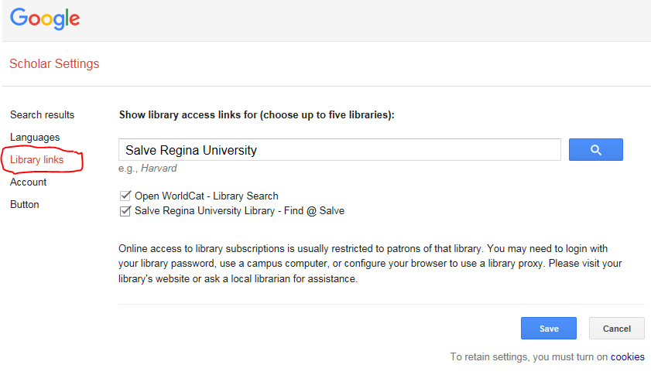Open the Button settings section
The width and height of the screenshot is (651, 375).
(25, 204)
